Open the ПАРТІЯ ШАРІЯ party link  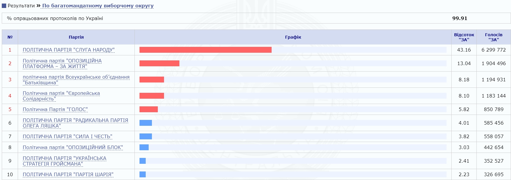click(x=68, y=174)
